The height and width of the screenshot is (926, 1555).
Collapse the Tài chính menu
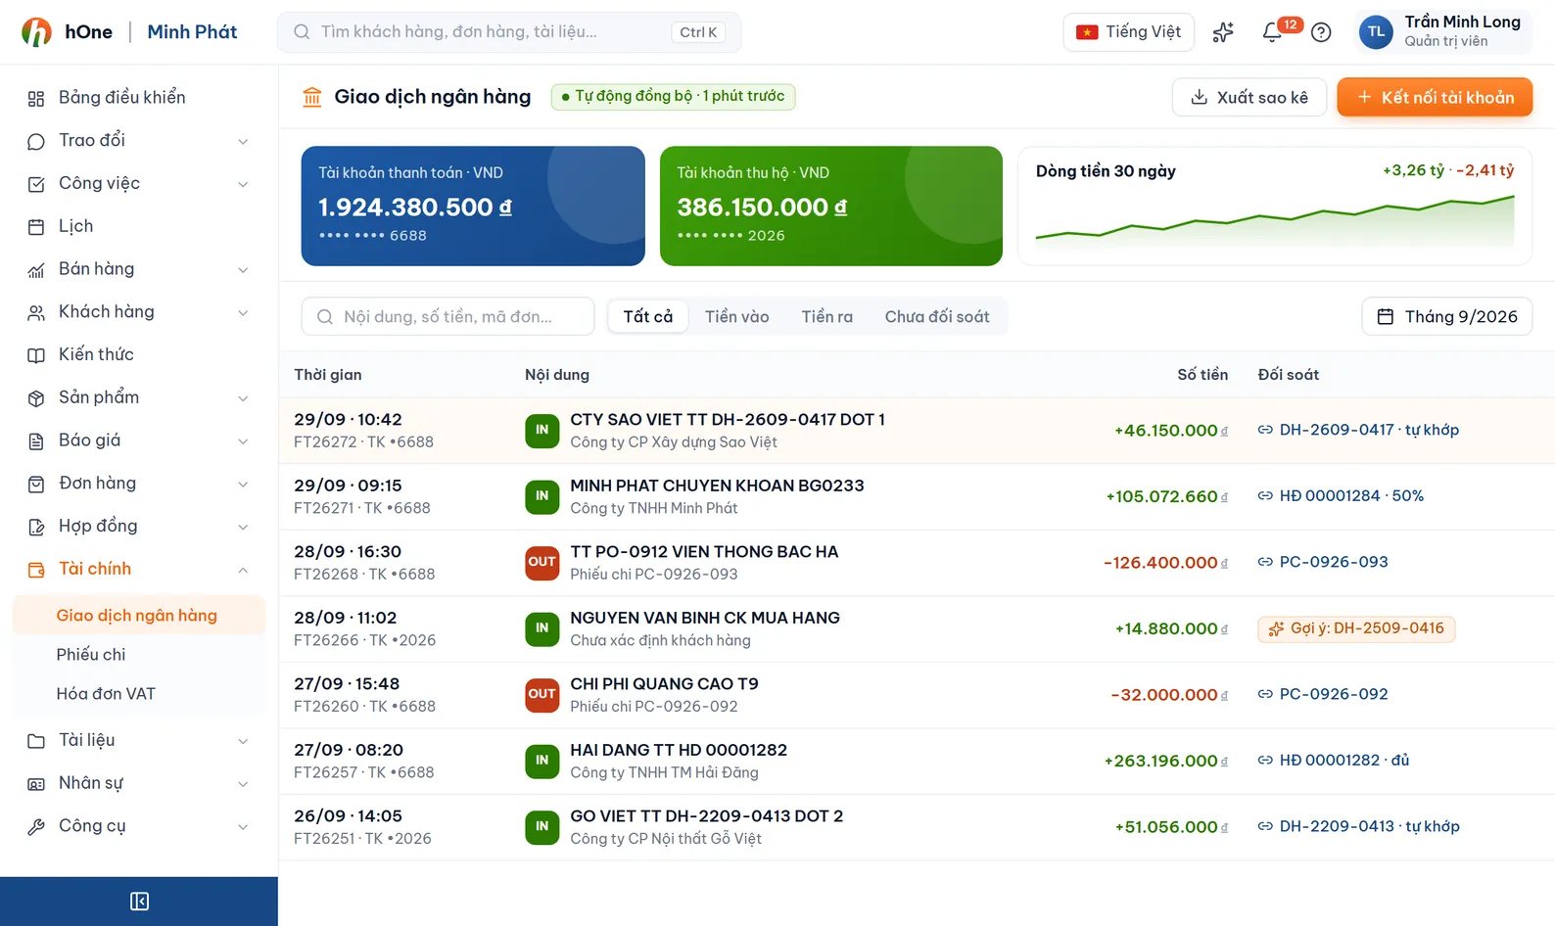point(139,570)
